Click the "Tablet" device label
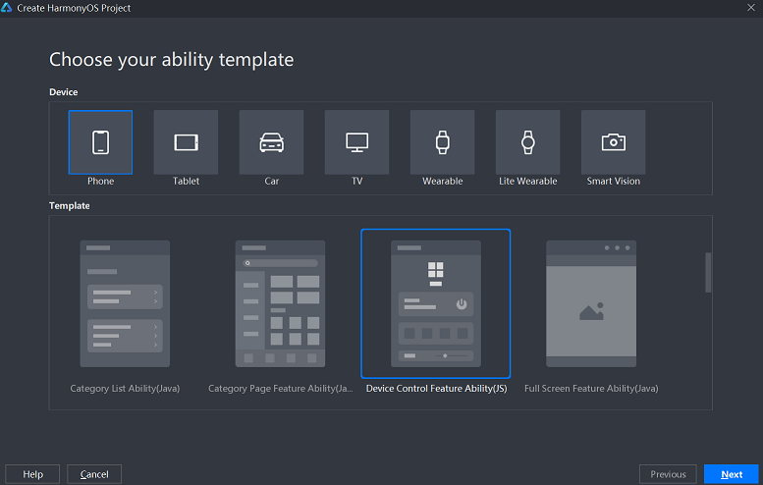 [x=186, y=181]
